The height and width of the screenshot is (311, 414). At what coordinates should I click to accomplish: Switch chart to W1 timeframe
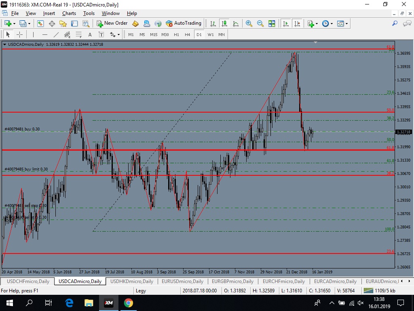[x=211, y=35]
